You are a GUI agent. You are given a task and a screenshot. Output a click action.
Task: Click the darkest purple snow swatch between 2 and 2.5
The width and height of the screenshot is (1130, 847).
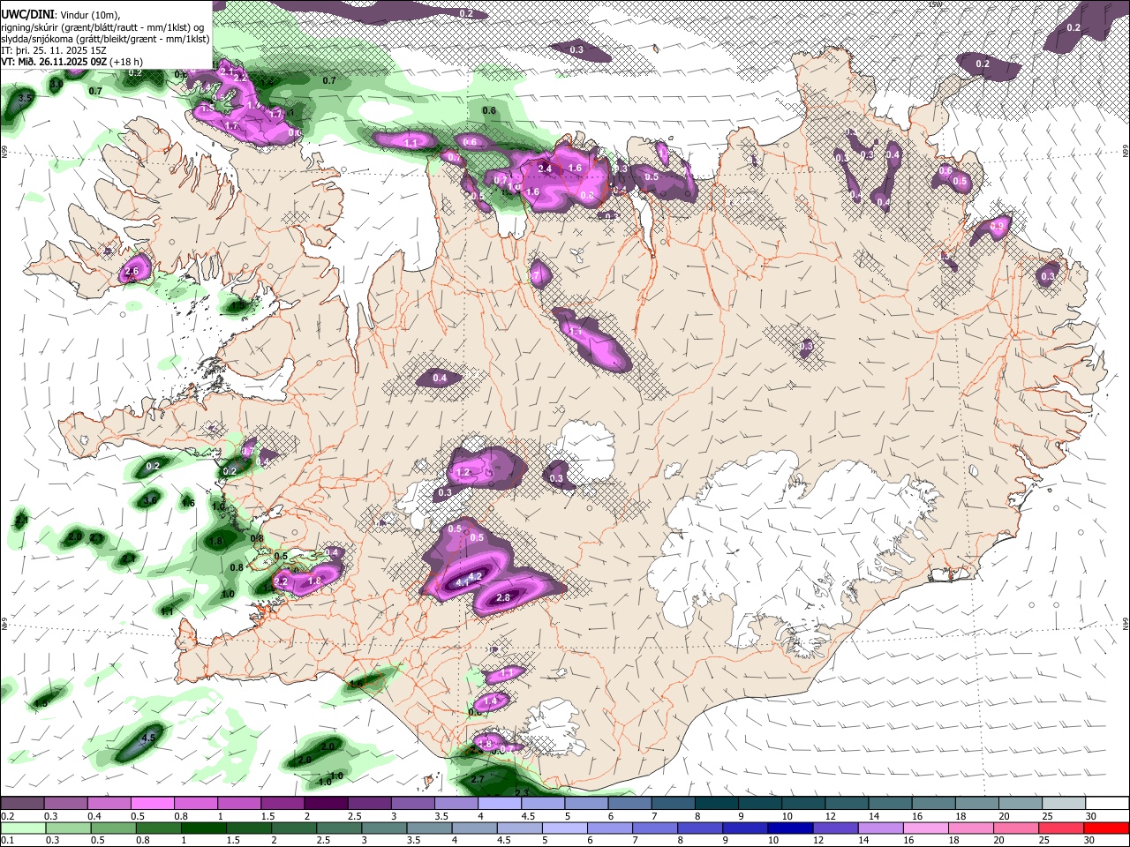[325, 803]
